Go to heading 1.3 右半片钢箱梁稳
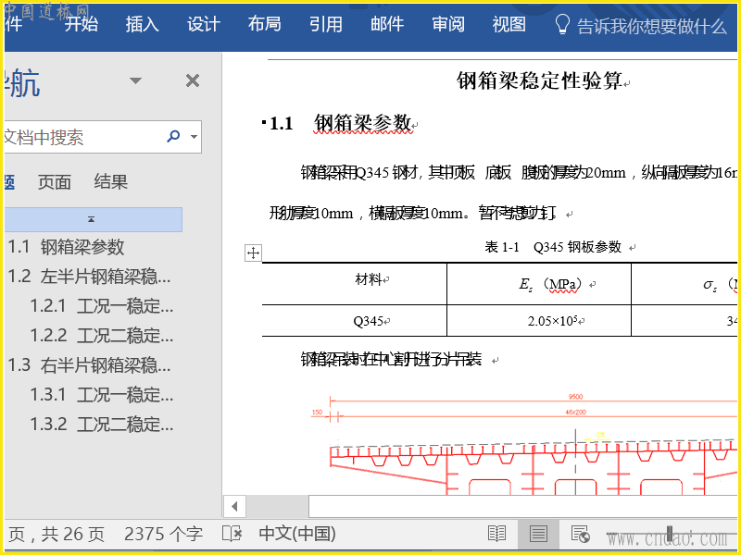The image size is (741, 555). click(89, 364)
